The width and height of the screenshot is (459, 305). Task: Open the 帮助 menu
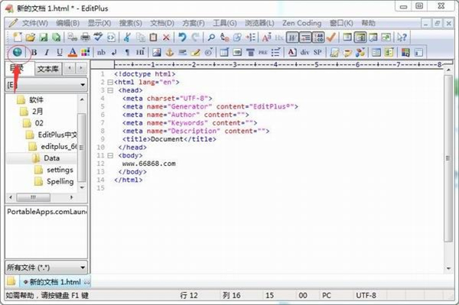(x=368, y=23)
